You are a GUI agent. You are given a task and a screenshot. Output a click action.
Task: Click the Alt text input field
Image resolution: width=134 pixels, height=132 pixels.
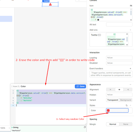[x=119, y=25]
